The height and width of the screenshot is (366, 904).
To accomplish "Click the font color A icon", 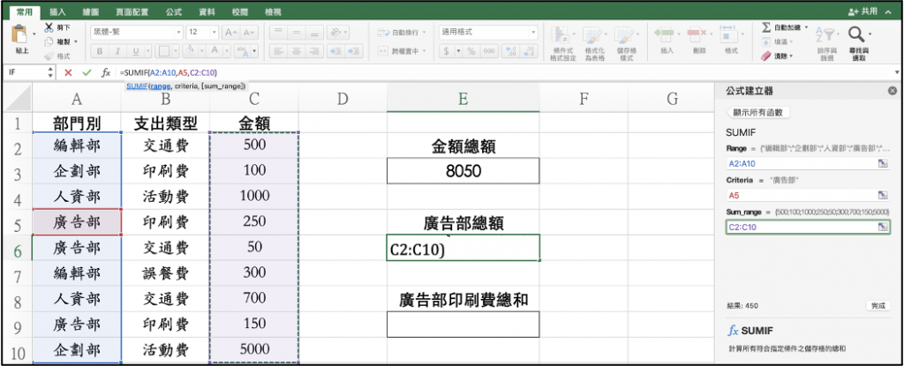I will point(214,51).
